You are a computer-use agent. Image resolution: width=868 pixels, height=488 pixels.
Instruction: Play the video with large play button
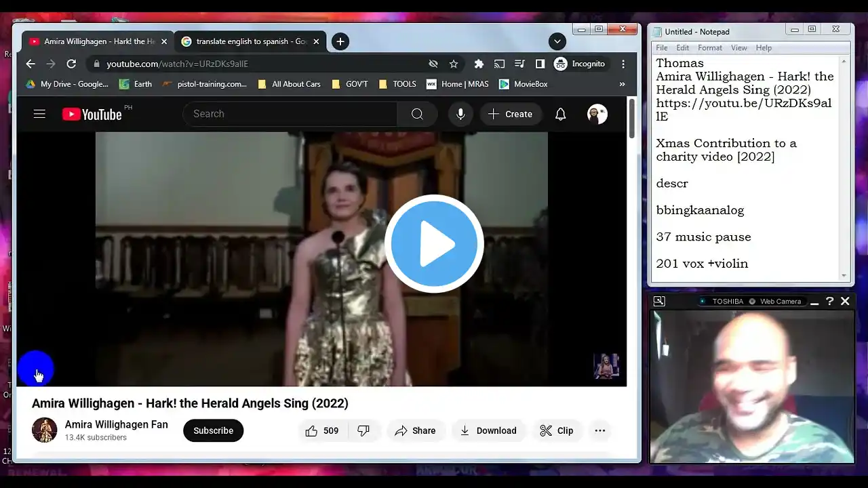pos(434,244)
